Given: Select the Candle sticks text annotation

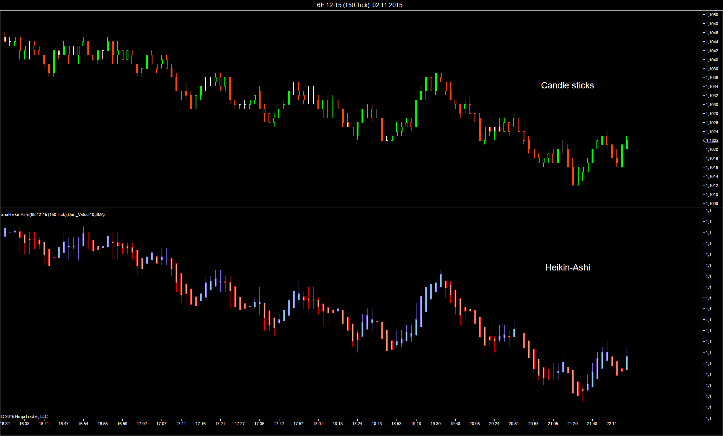Looking at the screenshot, I should pos(567,85).
